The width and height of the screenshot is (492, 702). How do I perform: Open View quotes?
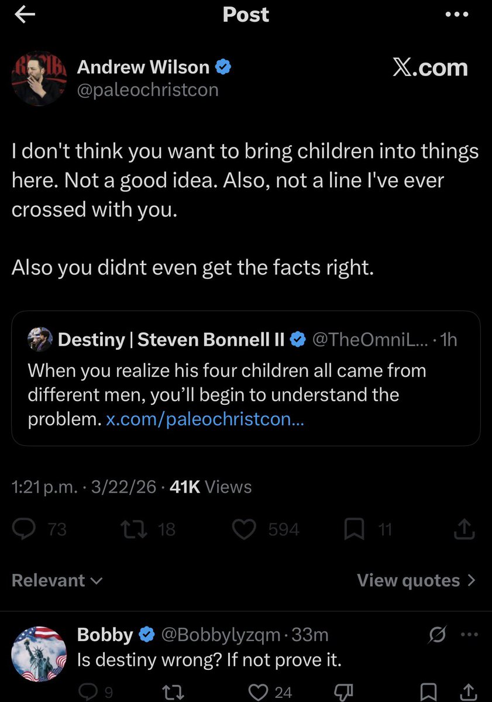[417, 580]
